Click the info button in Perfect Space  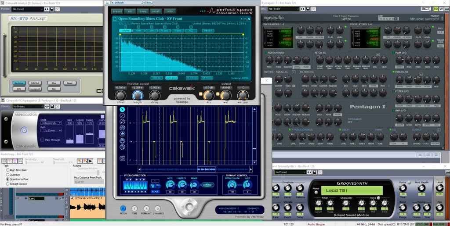(x=170, y=11)
